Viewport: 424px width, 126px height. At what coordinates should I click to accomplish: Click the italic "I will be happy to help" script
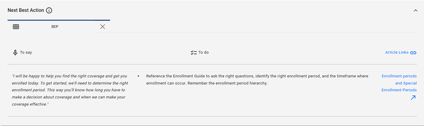pyautogui.click(x=70, y=90)
